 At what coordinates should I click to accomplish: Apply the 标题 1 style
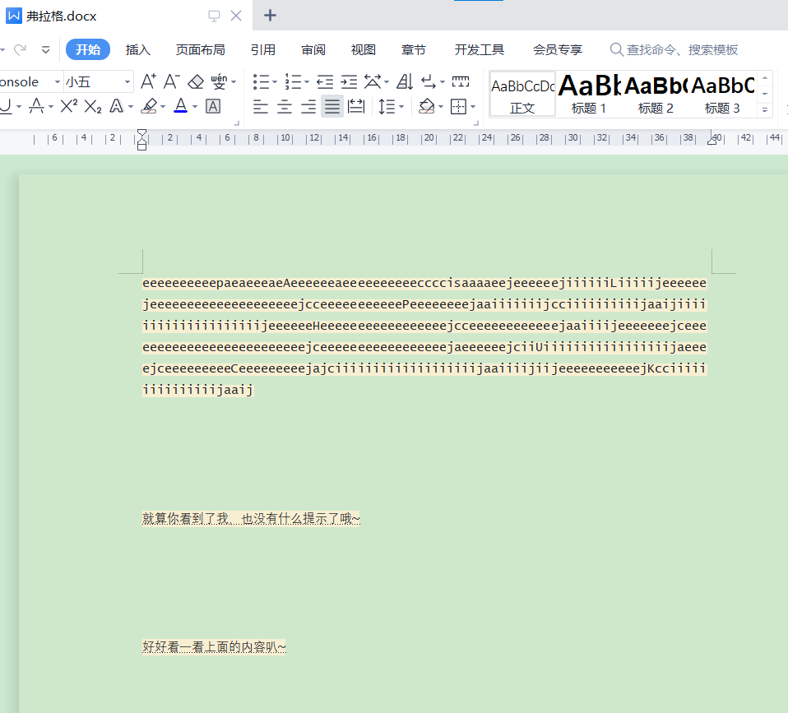tap(589, 94)
